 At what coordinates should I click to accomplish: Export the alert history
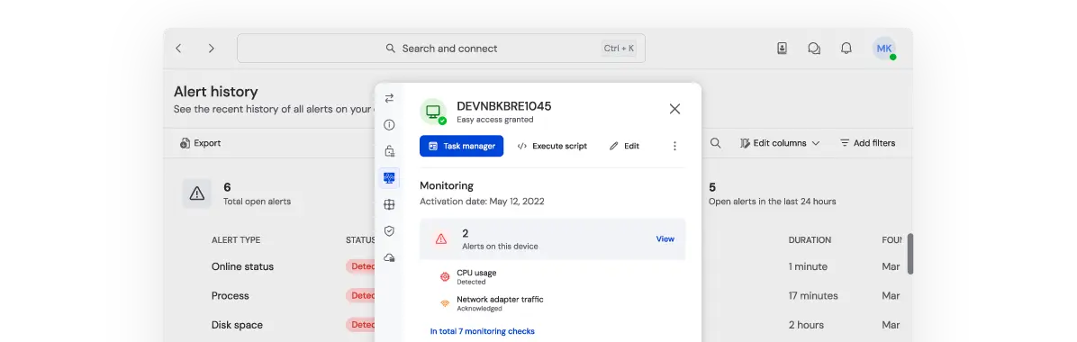[x=201, y=143]
